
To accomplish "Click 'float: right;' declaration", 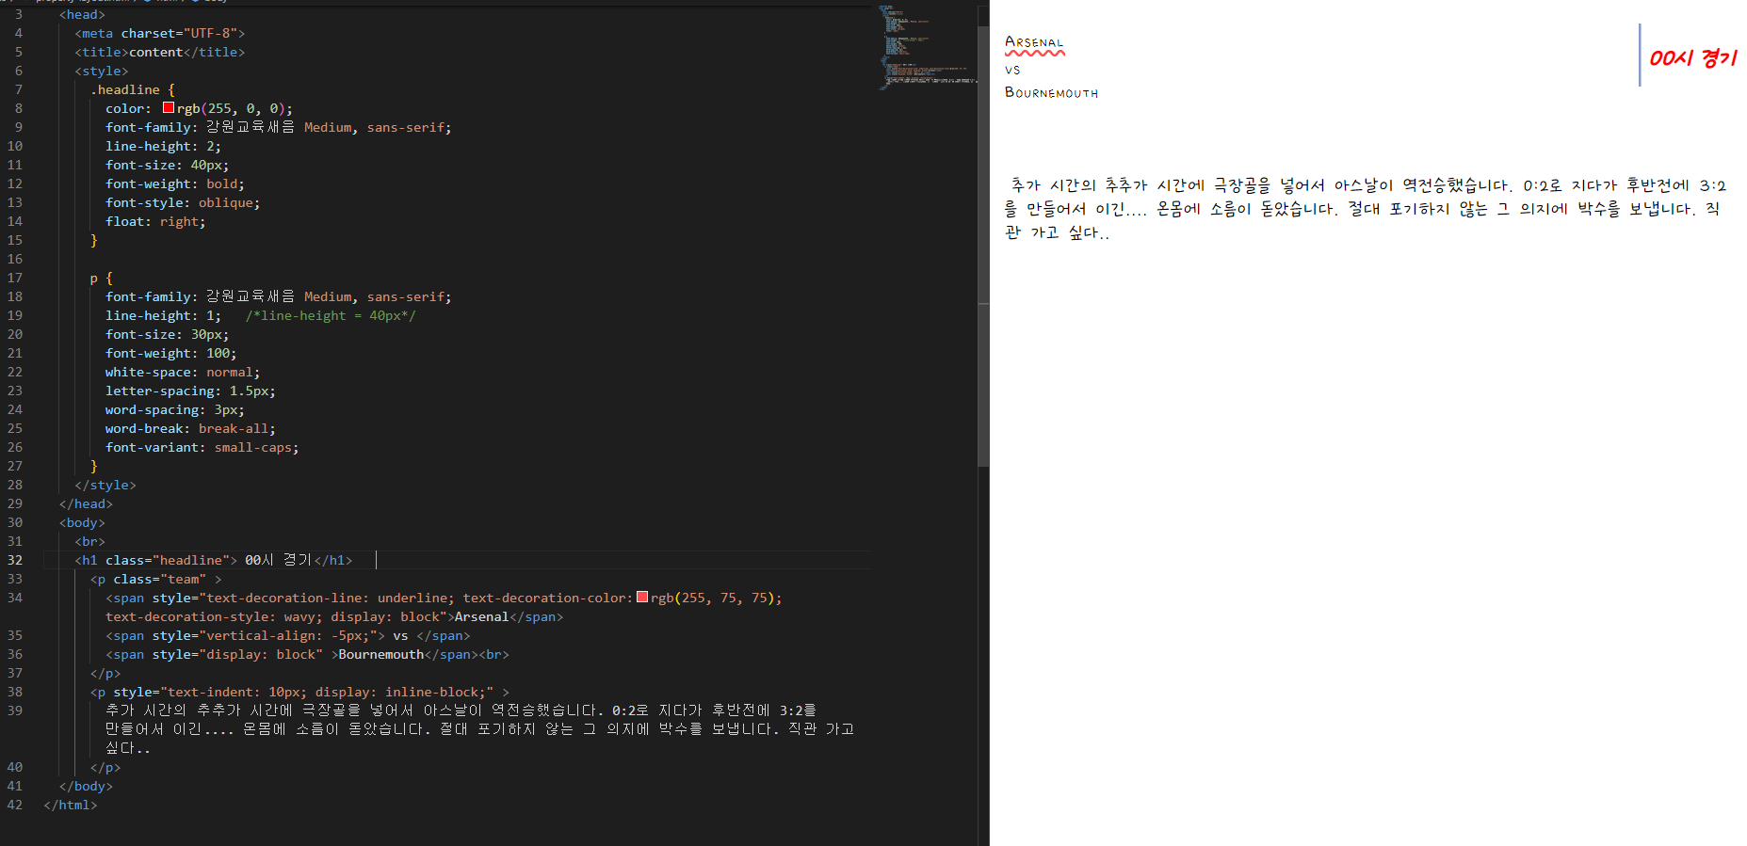I will click(x=155, y=221).
